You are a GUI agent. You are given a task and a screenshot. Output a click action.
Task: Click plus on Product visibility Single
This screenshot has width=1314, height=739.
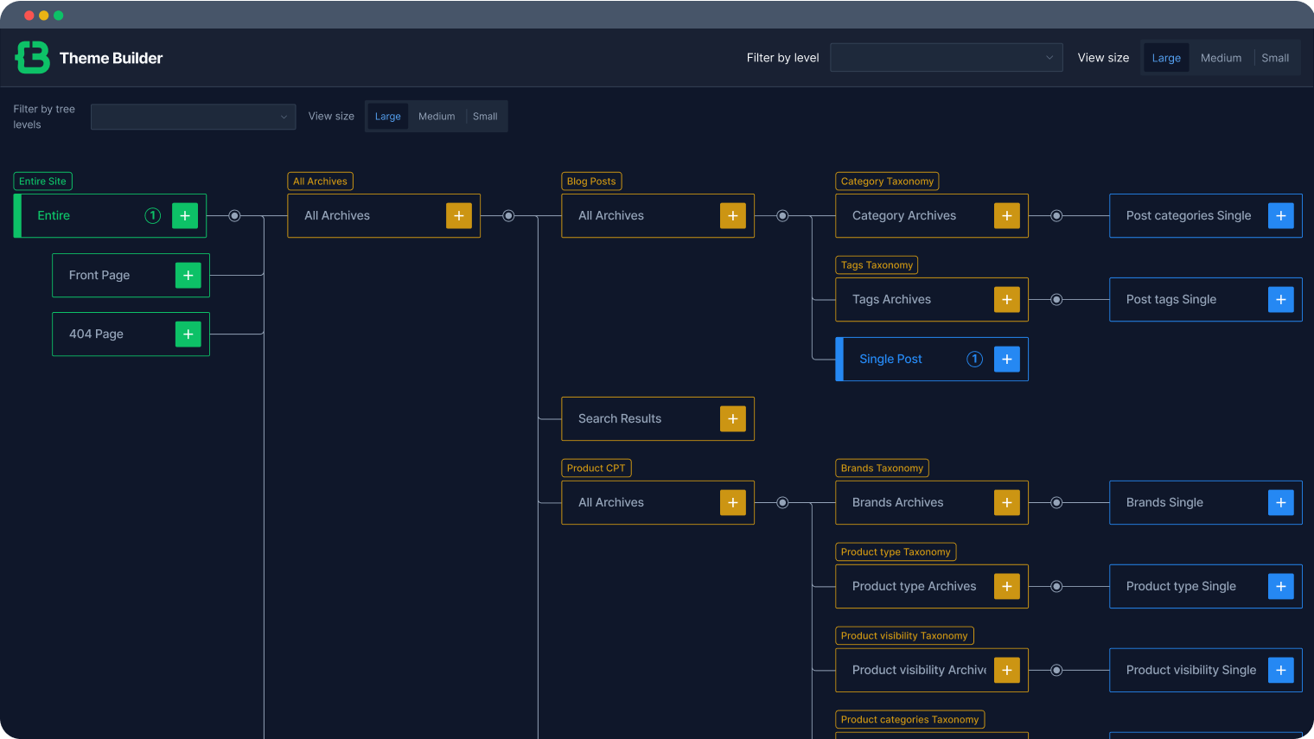click(1281, 670)
